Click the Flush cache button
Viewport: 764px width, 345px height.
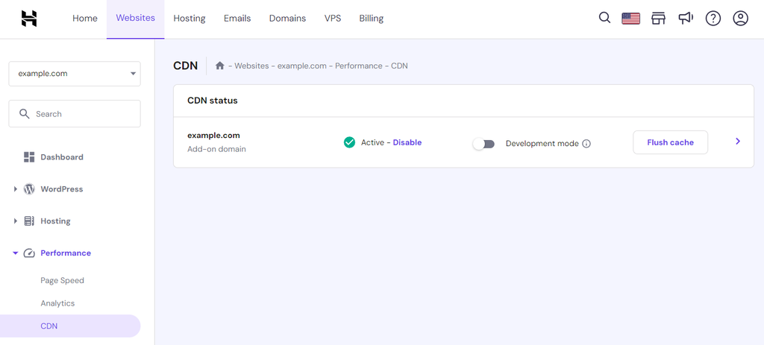(670, 142)
